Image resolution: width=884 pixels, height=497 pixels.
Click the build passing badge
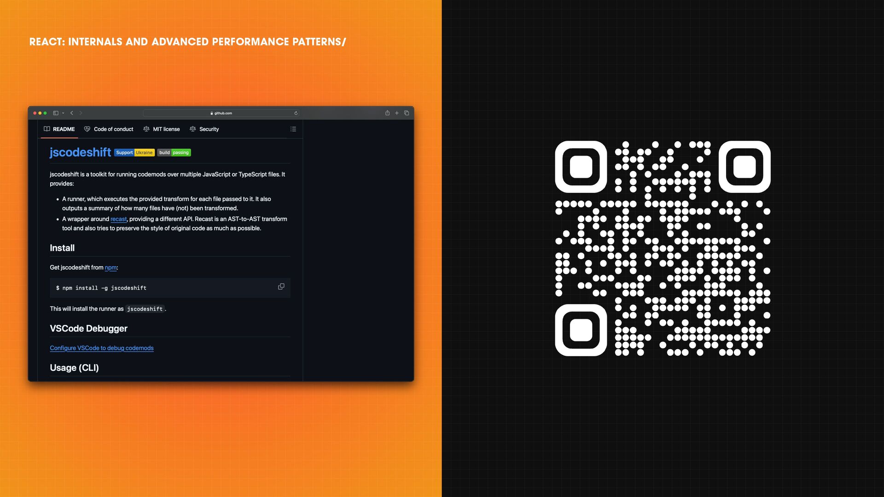(x=174, y=153)
